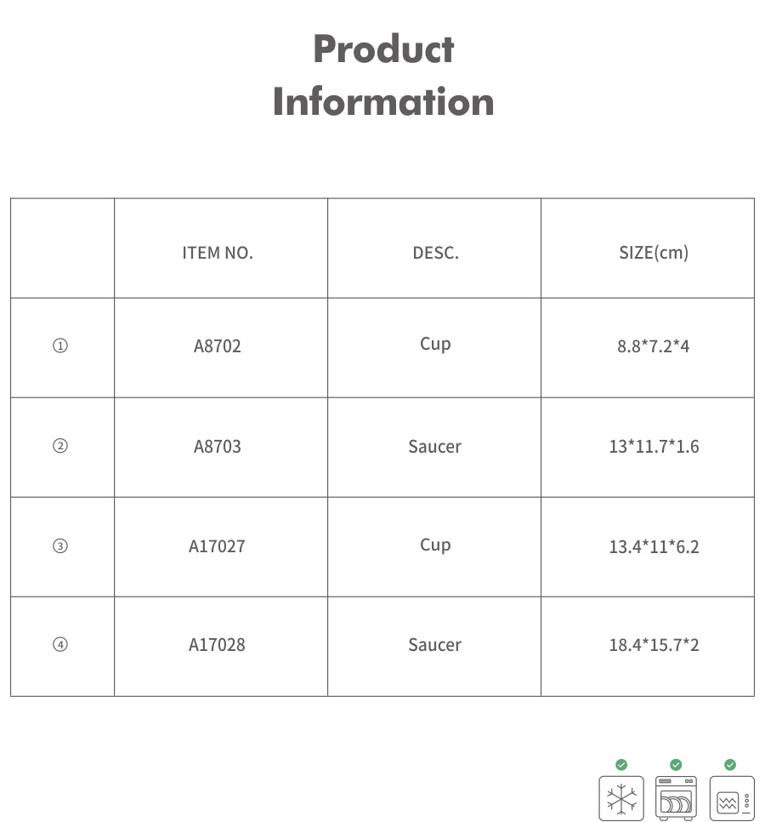The width and height of the screenshot is (765, 822).
Task: Select the DESC. column header
Action: 435,253
